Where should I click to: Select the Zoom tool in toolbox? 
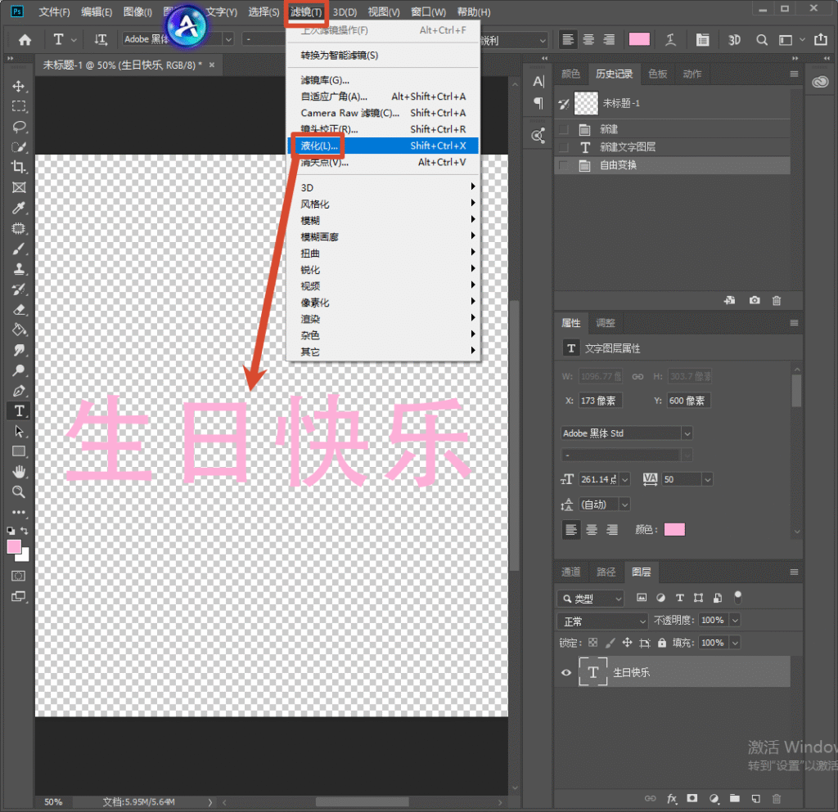(x=19, y=492)
